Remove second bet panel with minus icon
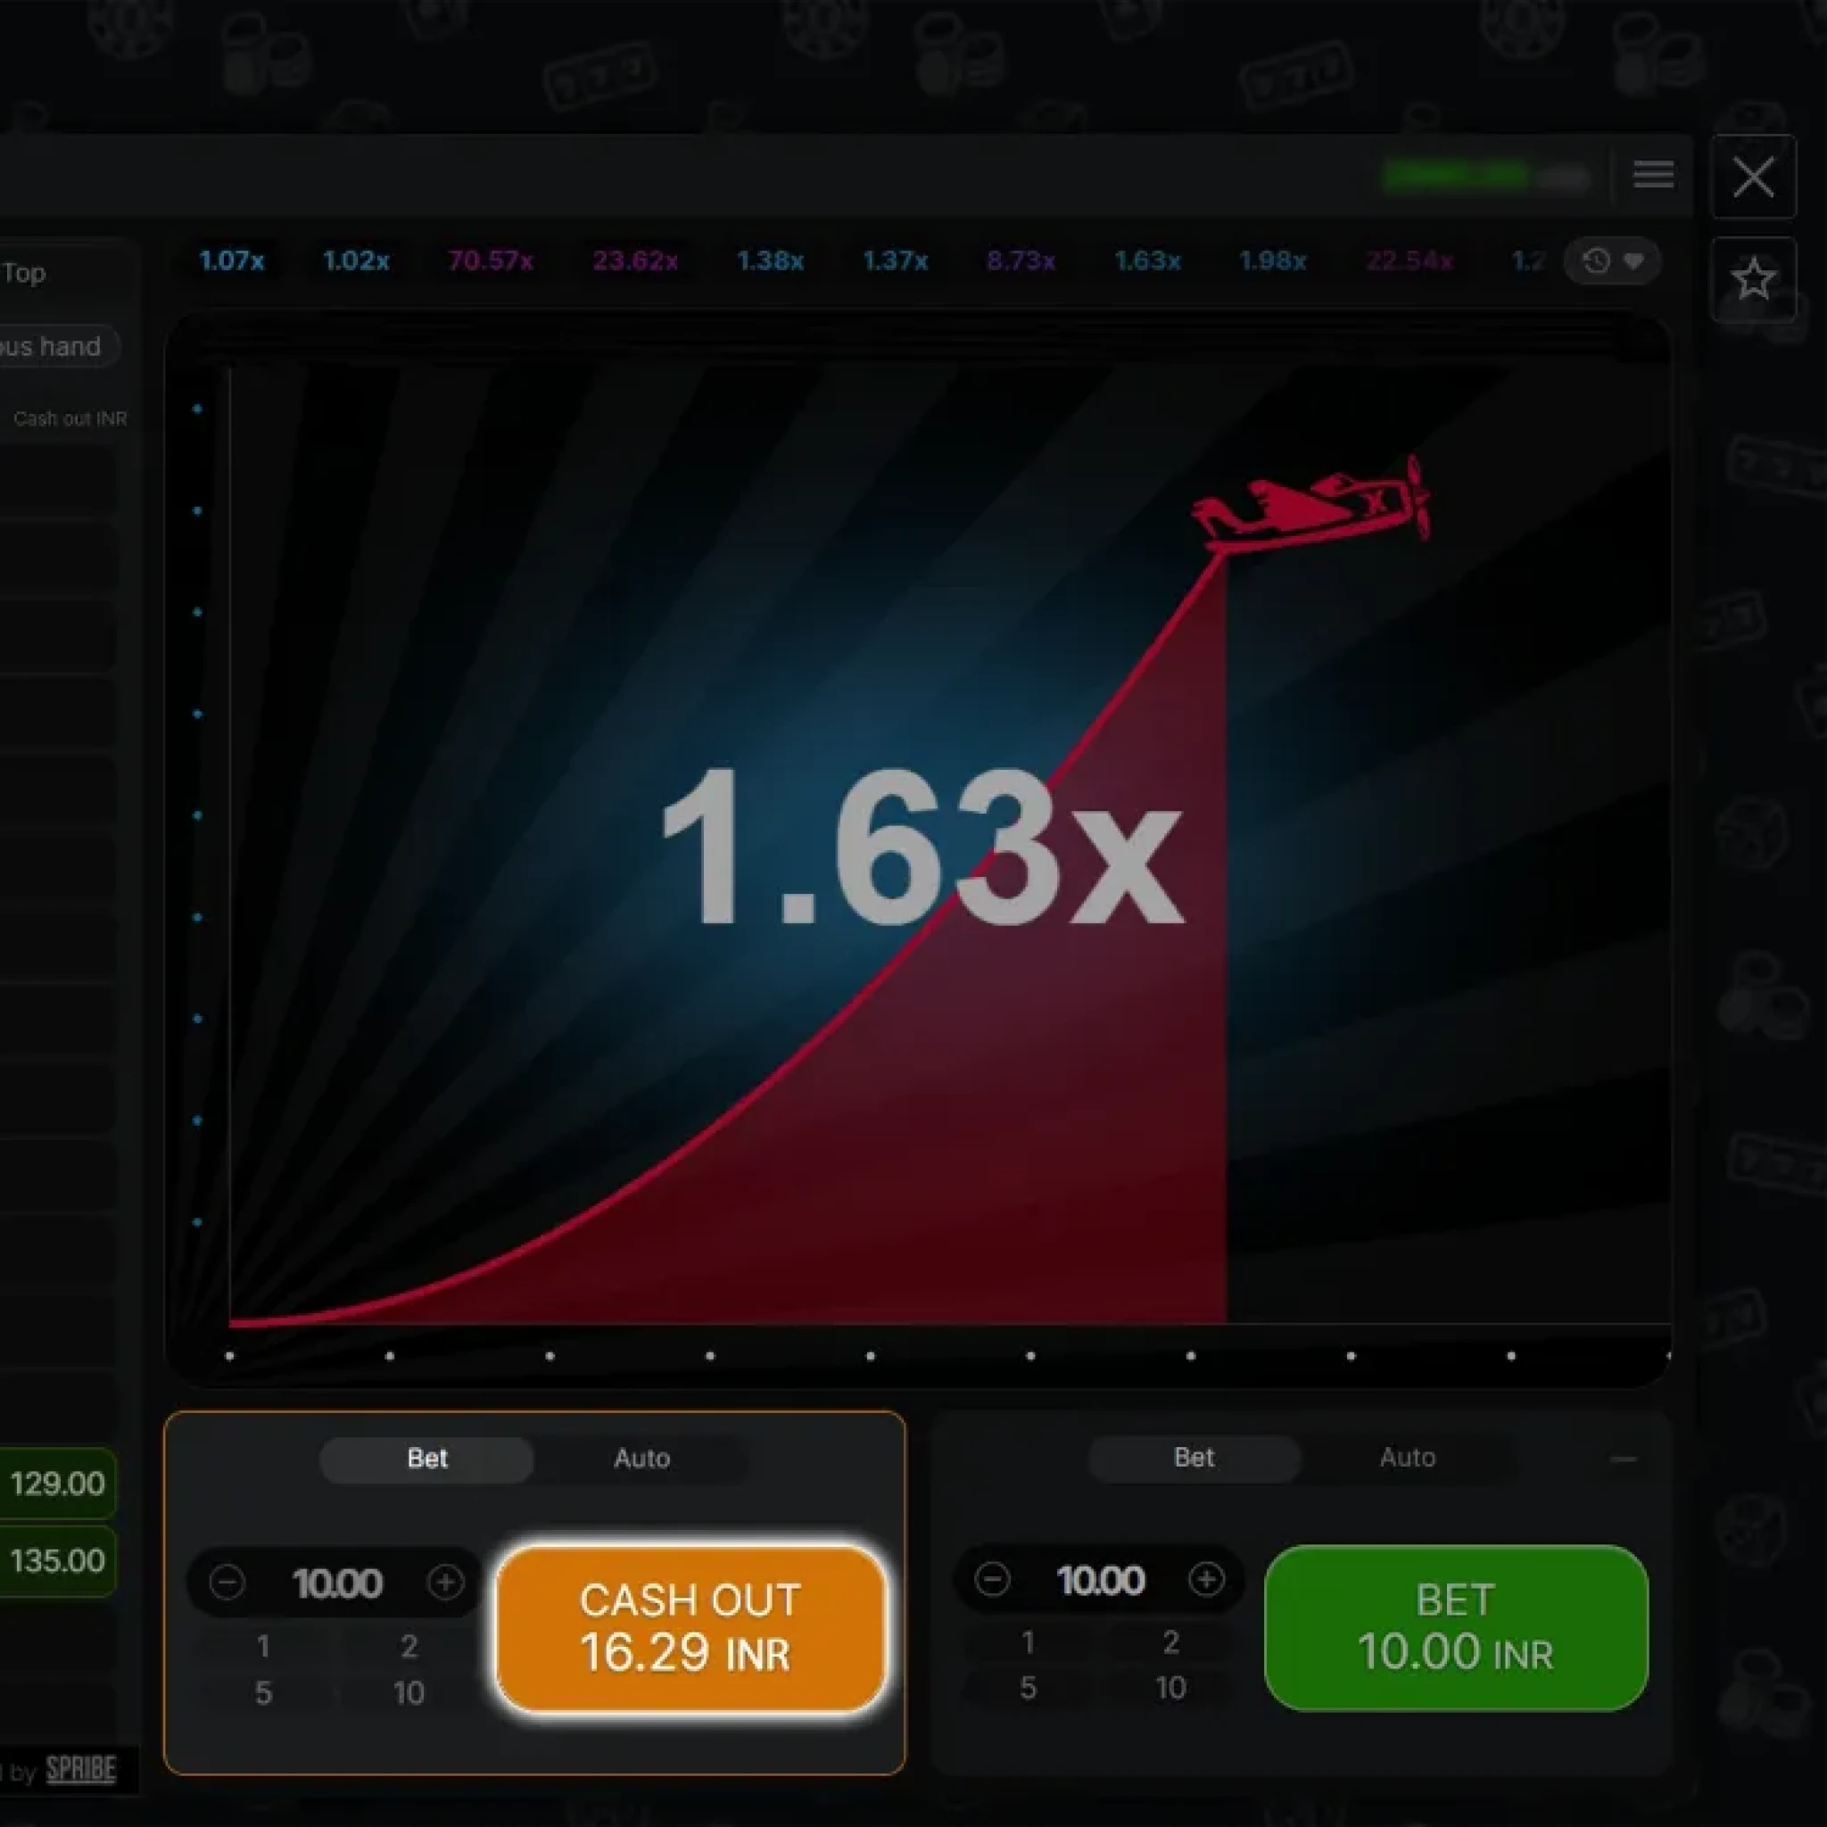The height and width of the screenshot is (1827, 1827). coord(1623,1459)
